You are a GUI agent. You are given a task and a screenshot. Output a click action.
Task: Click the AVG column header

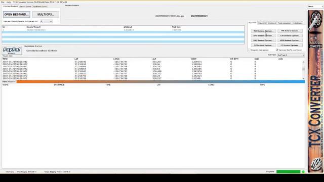pyautogui.click(x=280, y=59)
